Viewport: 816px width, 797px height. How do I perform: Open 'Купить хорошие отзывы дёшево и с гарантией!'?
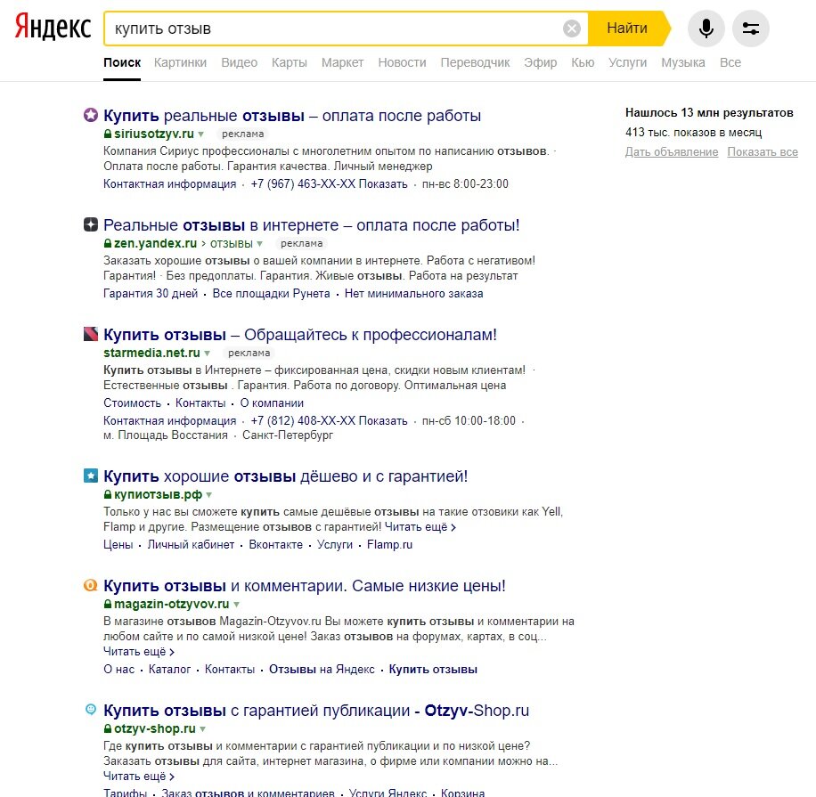285,476
